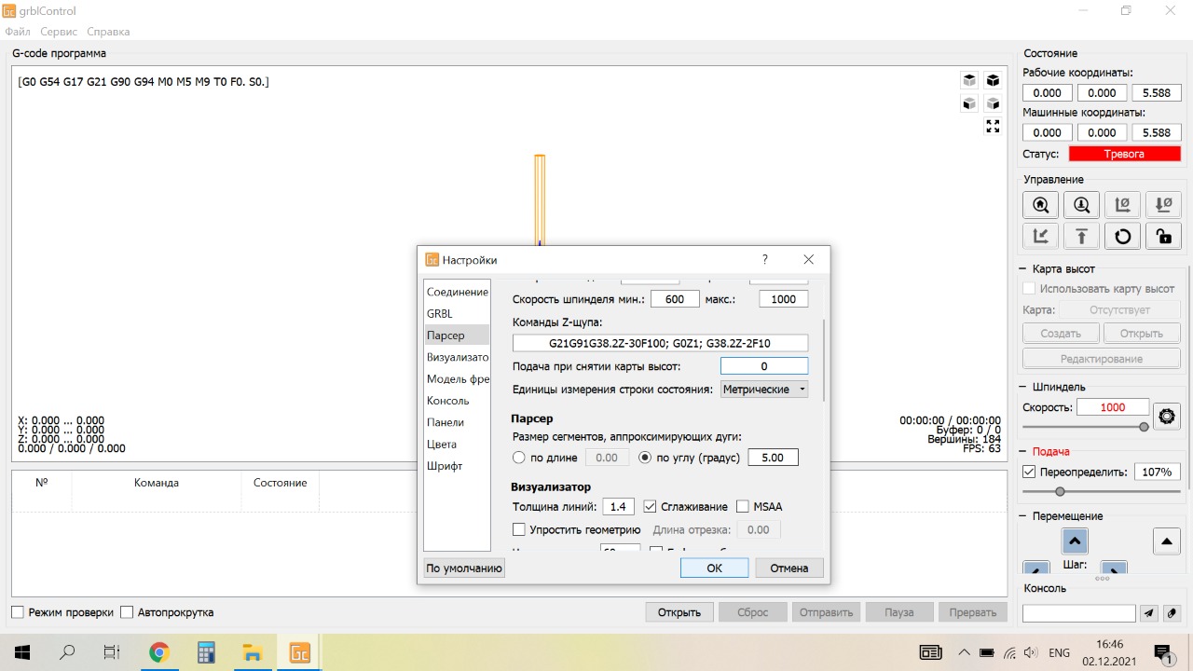Open the Метрические units dropdown
Viewport: 1193px width, 671px height.
click(764, 390)
